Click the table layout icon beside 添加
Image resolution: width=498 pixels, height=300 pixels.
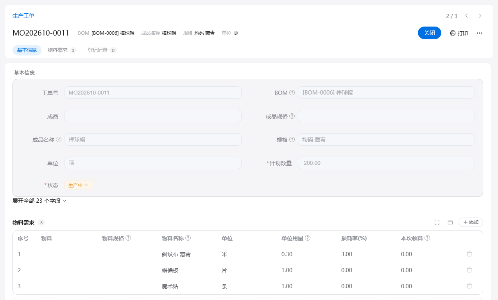point(450,222)
